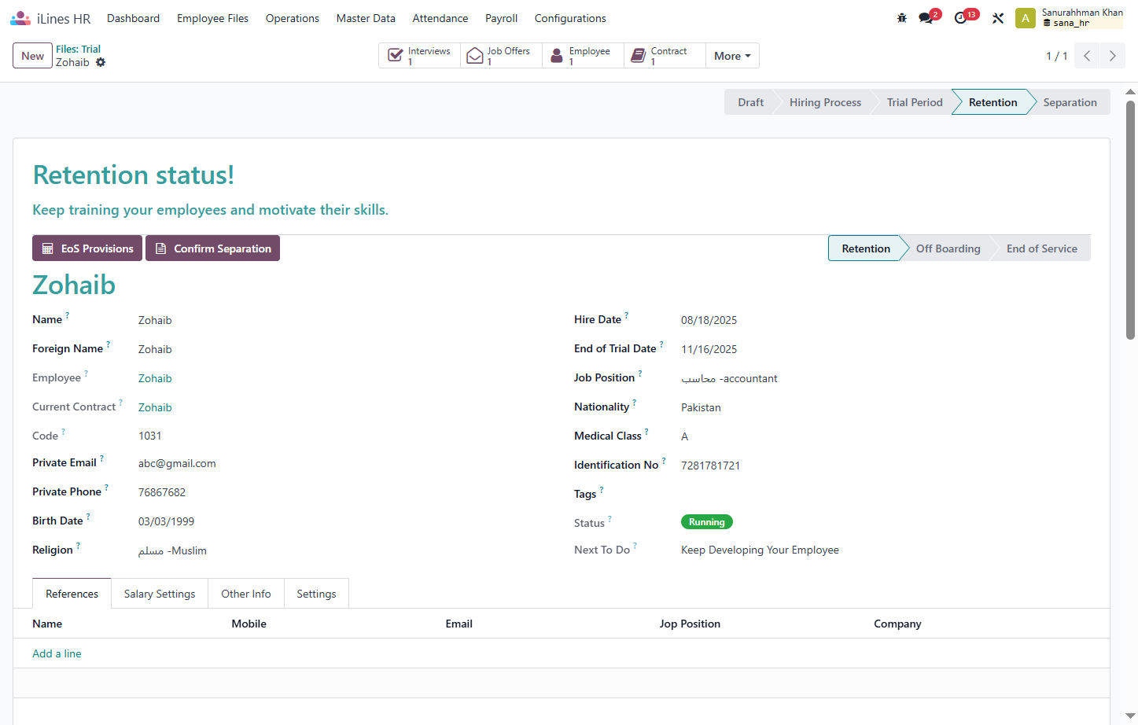Go to the previous record arrow
Screen dimensions: 1138x725
pyautogui.click(x=1087, y=56)
